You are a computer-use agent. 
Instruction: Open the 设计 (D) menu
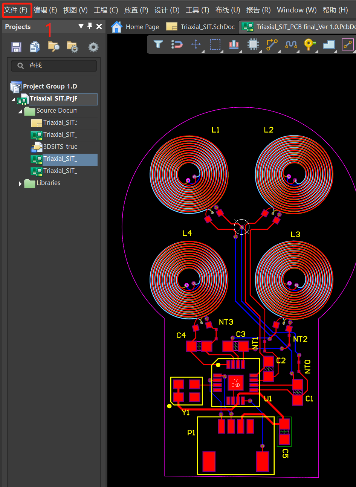[x=167, y=10]
